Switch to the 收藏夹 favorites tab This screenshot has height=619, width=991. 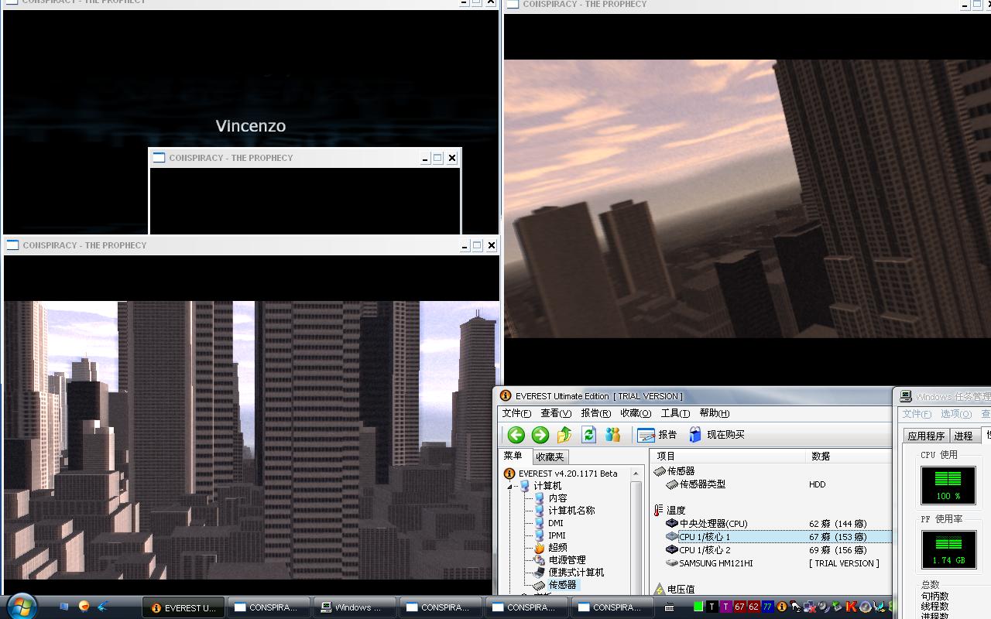(x=550, y=457)
